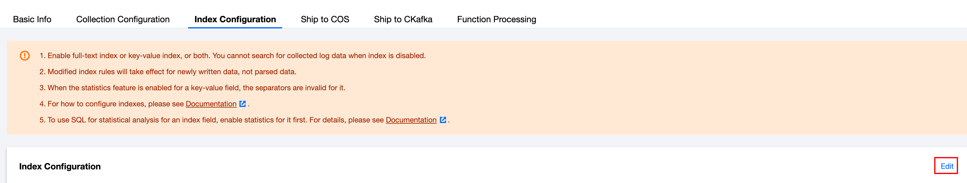The height and width of the screenshot is (183, 967).
Task: Click the orange warning exclamation icon
Action: (25, 56)
